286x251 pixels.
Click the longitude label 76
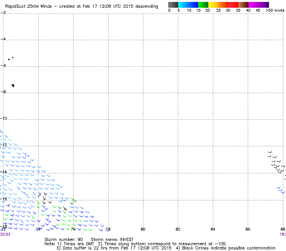73,229
